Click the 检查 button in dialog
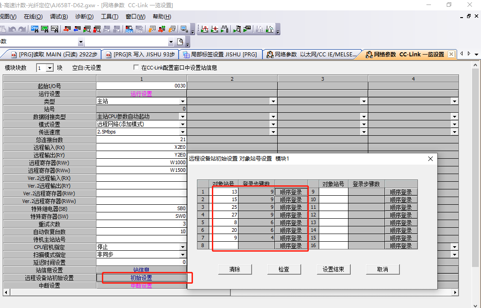481x308 pixels. click(284, 269)
